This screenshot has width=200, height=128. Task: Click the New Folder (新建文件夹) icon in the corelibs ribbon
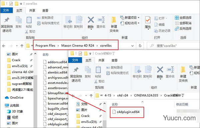click(114, 20)
